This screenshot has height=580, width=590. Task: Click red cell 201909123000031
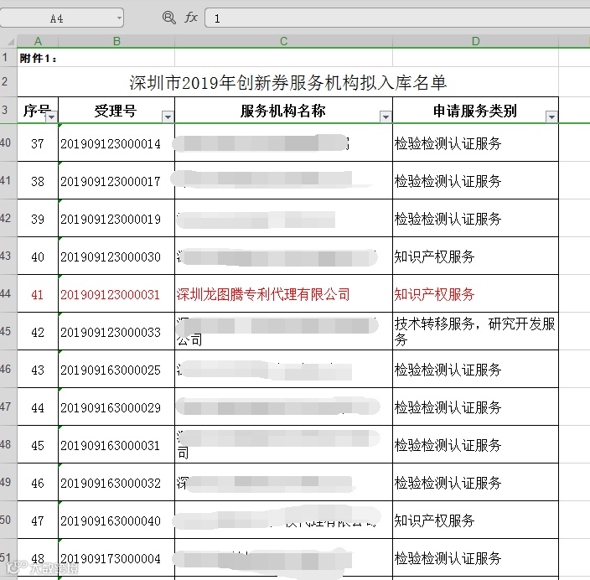116,294
